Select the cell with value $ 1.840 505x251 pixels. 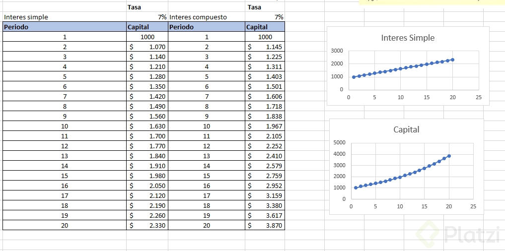147,156
